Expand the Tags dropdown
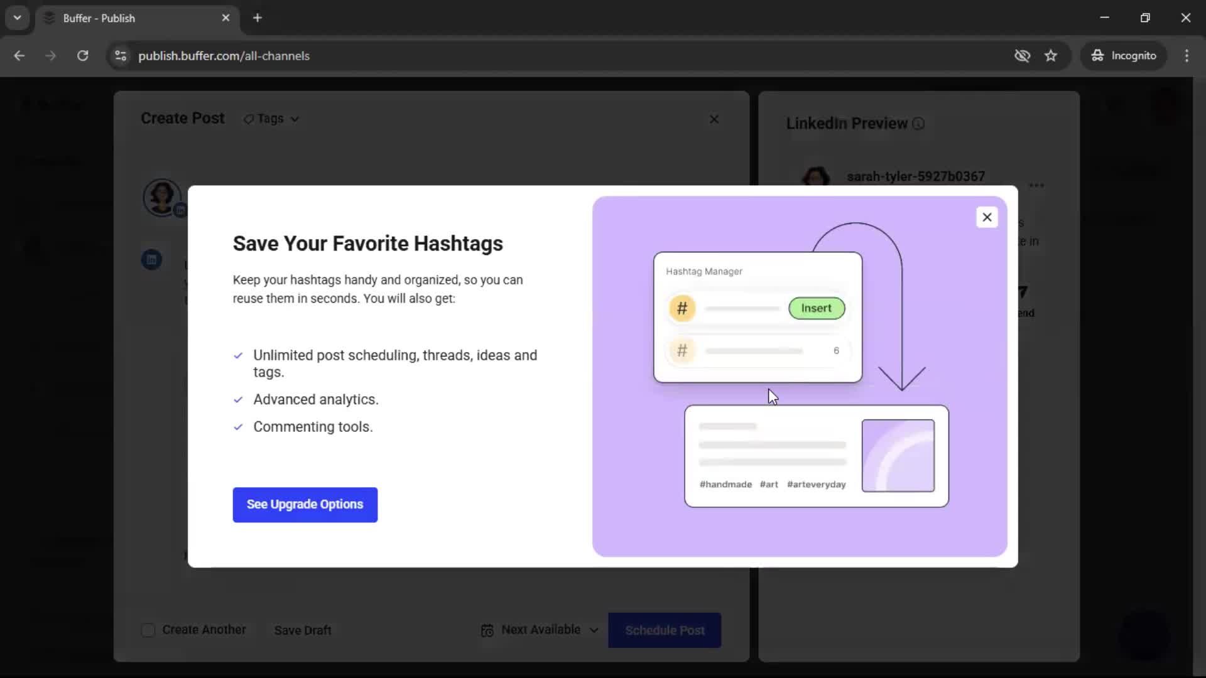 [295, 119]
